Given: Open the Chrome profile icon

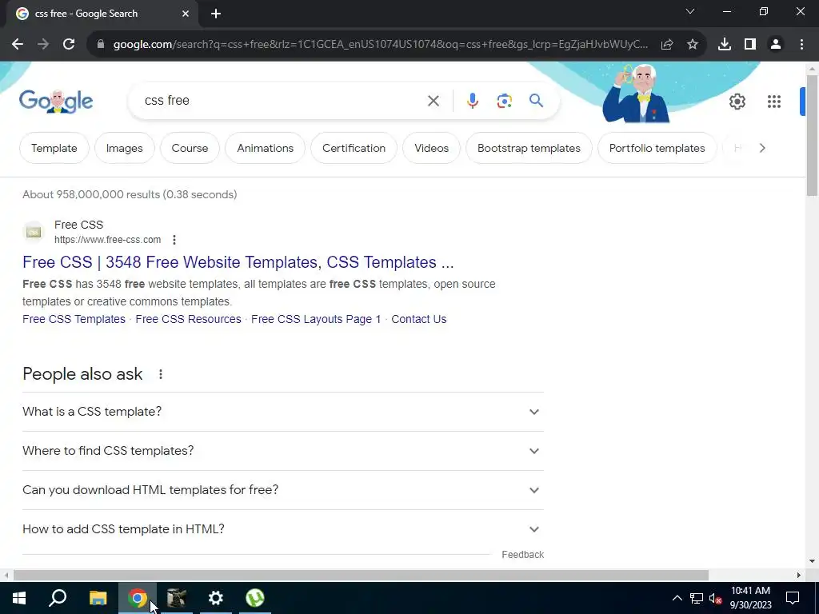Looking at the screenshot, I should tap(776, 45).
